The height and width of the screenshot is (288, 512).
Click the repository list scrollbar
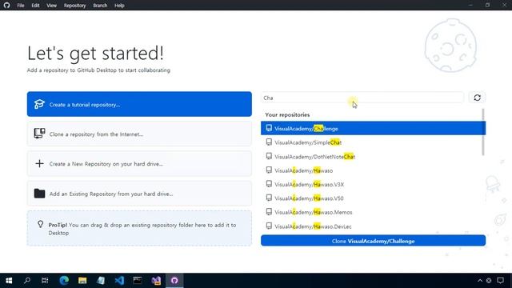(483, 132)
